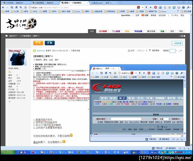Click 下一页 >> link on CHDBits
The width and height of the screenshot is (193, 161).
(162, 127)
